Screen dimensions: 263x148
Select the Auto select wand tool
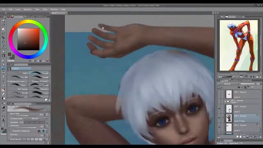point(3,42)
